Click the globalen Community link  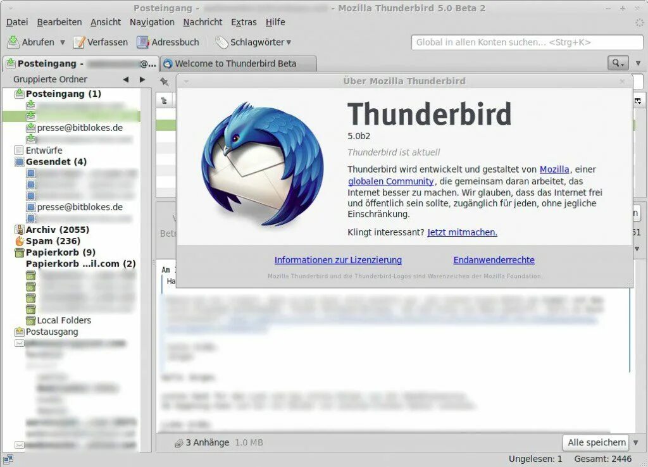point(390,182)
